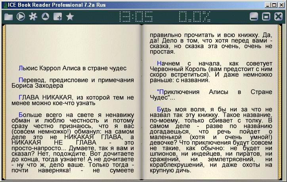
Task: Click the plus-in-square bookmark icon
Action: (x=57, y=17)
